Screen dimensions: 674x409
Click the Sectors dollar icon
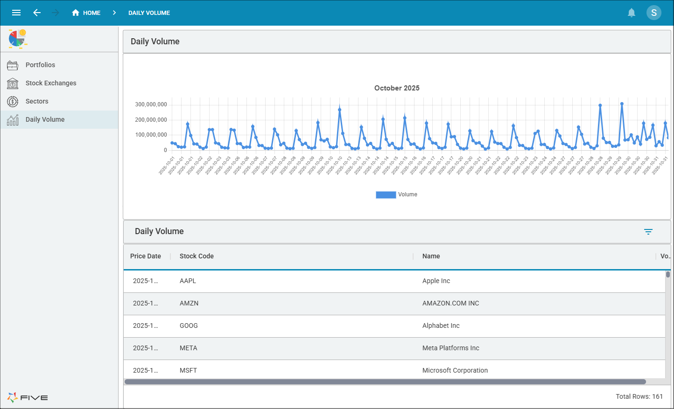[13, 101]
